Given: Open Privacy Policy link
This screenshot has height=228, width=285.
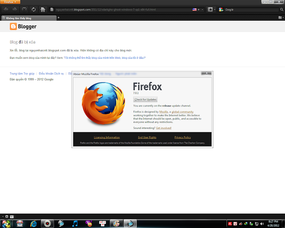Looking at the screenshot, I should click(182, 137).
